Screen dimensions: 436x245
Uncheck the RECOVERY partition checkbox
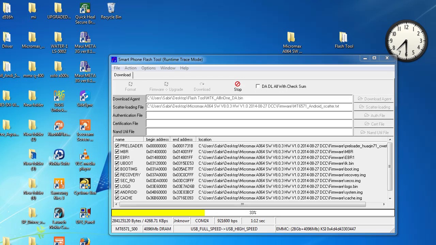coord(117,175)
